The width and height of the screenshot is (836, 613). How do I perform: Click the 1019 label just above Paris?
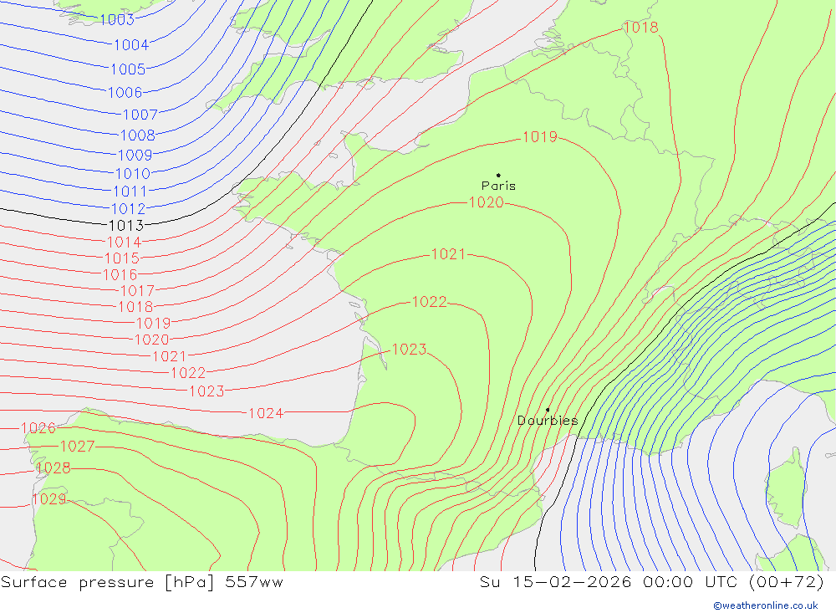(x=539, y=137)
